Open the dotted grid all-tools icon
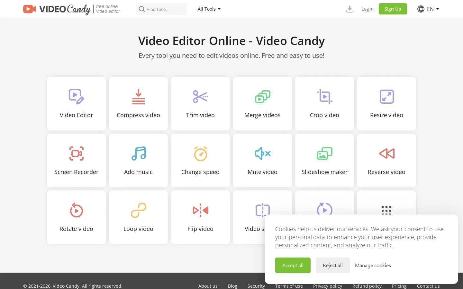 386,210
